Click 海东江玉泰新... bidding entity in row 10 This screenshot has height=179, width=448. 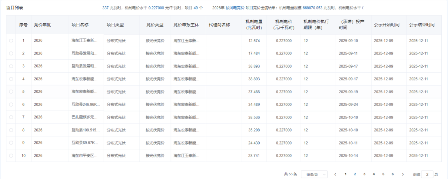click(187, 156)
